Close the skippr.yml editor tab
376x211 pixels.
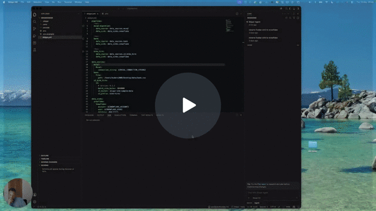click(x=98, y=13)
